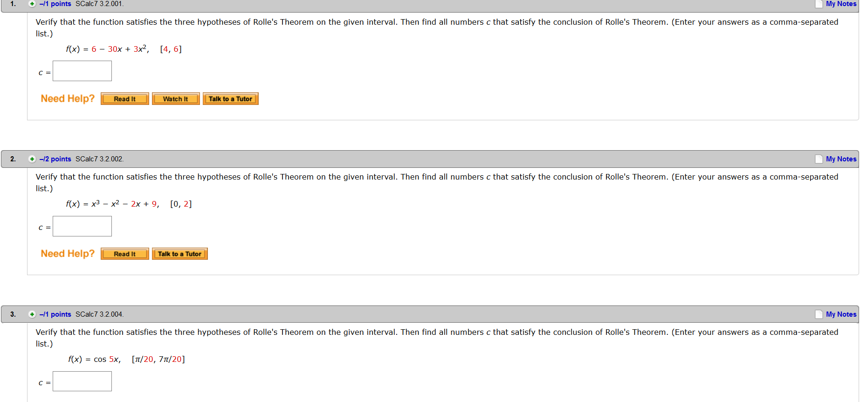Click the Need Help? label in problem 2
Viewport: 860px width, 402px height.
(x=68, y=253)
